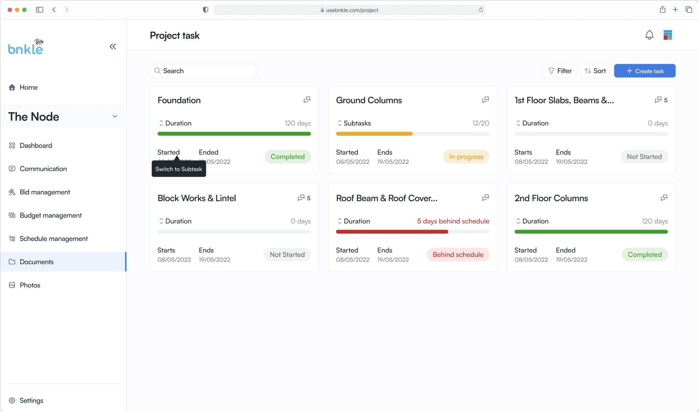Viewport: 699px width, 412px height.
Task: Click the Bid management gavel icon
Action: tap(12, 192)
